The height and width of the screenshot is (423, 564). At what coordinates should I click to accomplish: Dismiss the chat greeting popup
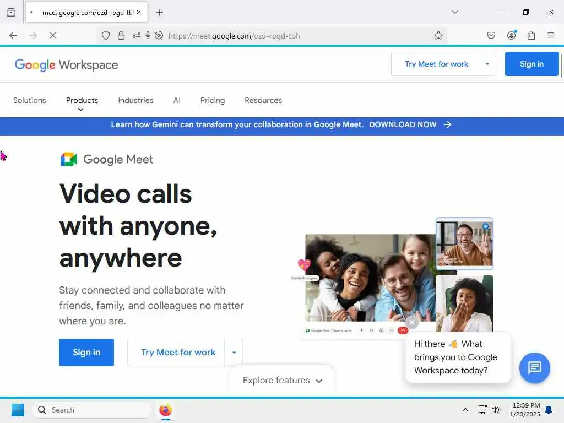pyautogui.click(x=412, y=322)
